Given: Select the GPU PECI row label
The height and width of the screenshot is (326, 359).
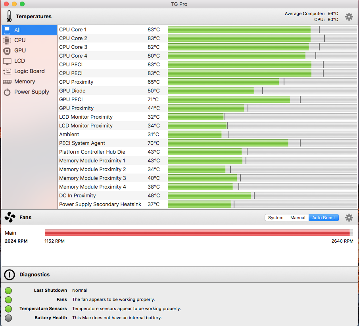Looking at the screenshot, I should (71, 100).
